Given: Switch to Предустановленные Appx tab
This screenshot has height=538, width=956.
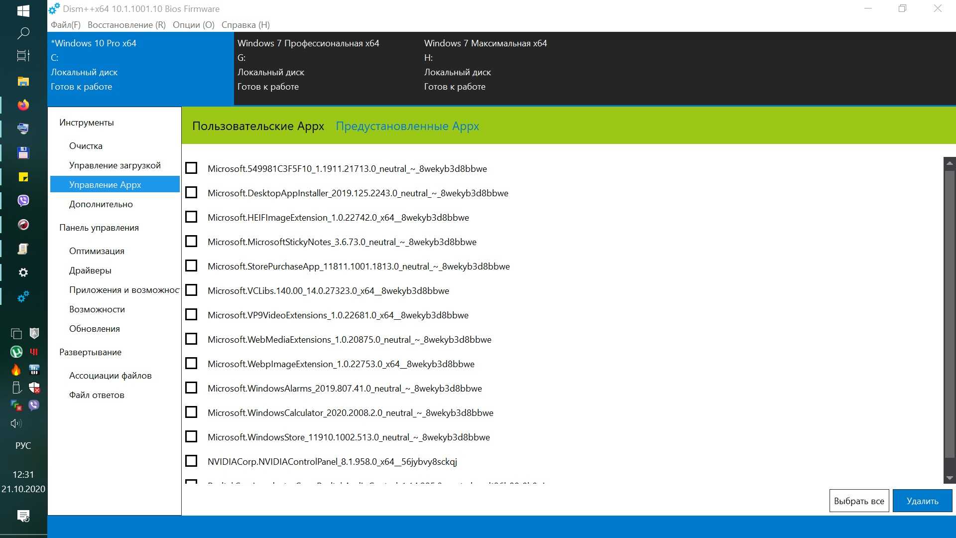Looking at the screenshot, I should [407, 126].
